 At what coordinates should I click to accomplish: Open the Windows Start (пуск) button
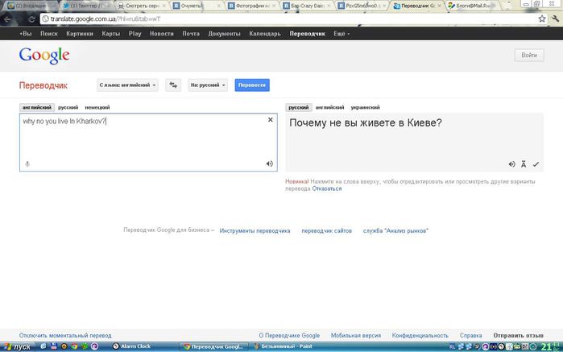[17, 347]
